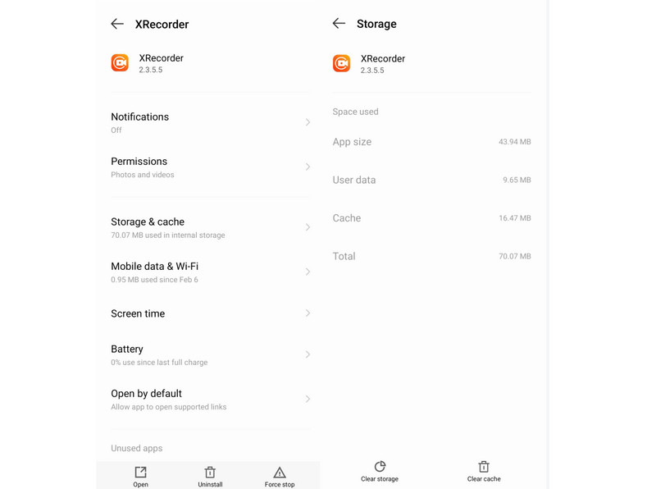Image resolution: width=656 pixels, height=489 pixels.
Task: Expand the Notifications settings
Action: [211, 122]
